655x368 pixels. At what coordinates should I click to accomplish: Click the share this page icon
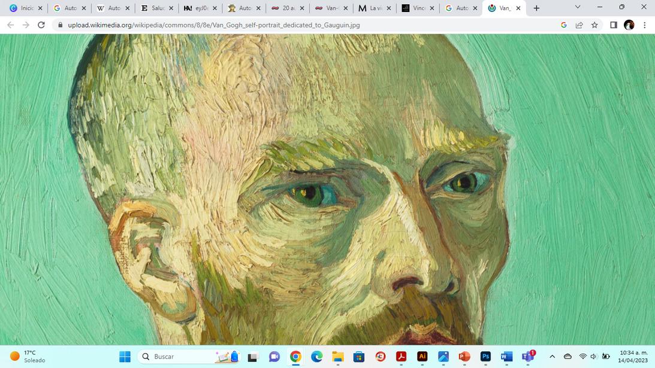579,25
